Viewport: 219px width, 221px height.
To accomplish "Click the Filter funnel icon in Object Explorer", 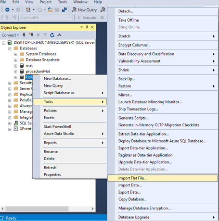I will pyautogui.click(x=45, y=35).
